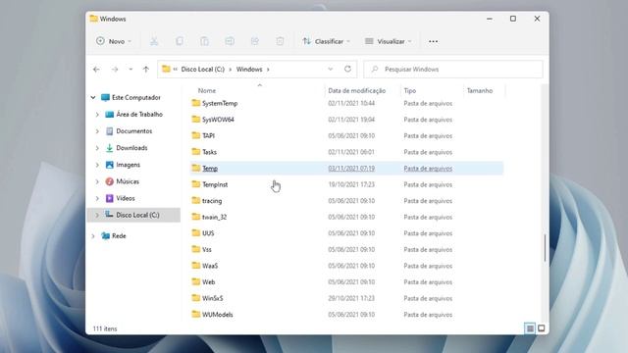Select the WUModels folder name

coord(218,315)
